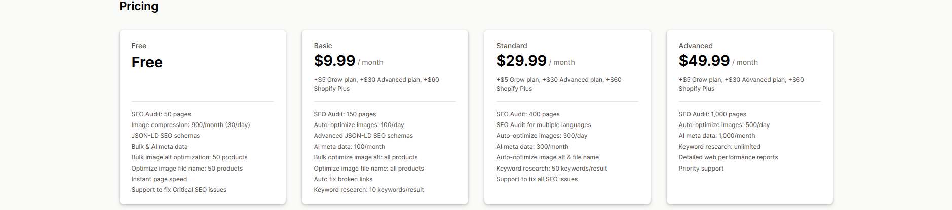Viewport: 952px width, 210px height.
Task: Click 'Keyword research: 10 keywords/result' feature
Action: point(368,190)
